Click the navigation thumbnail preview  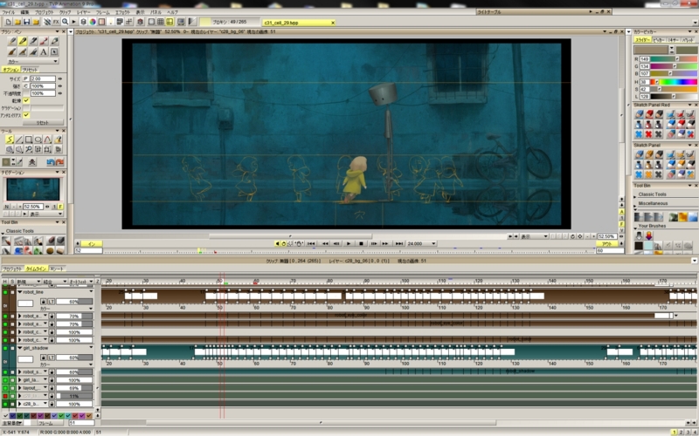tap(32, 189)
